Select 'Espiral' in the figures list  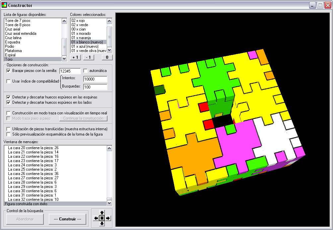[10, 55]
